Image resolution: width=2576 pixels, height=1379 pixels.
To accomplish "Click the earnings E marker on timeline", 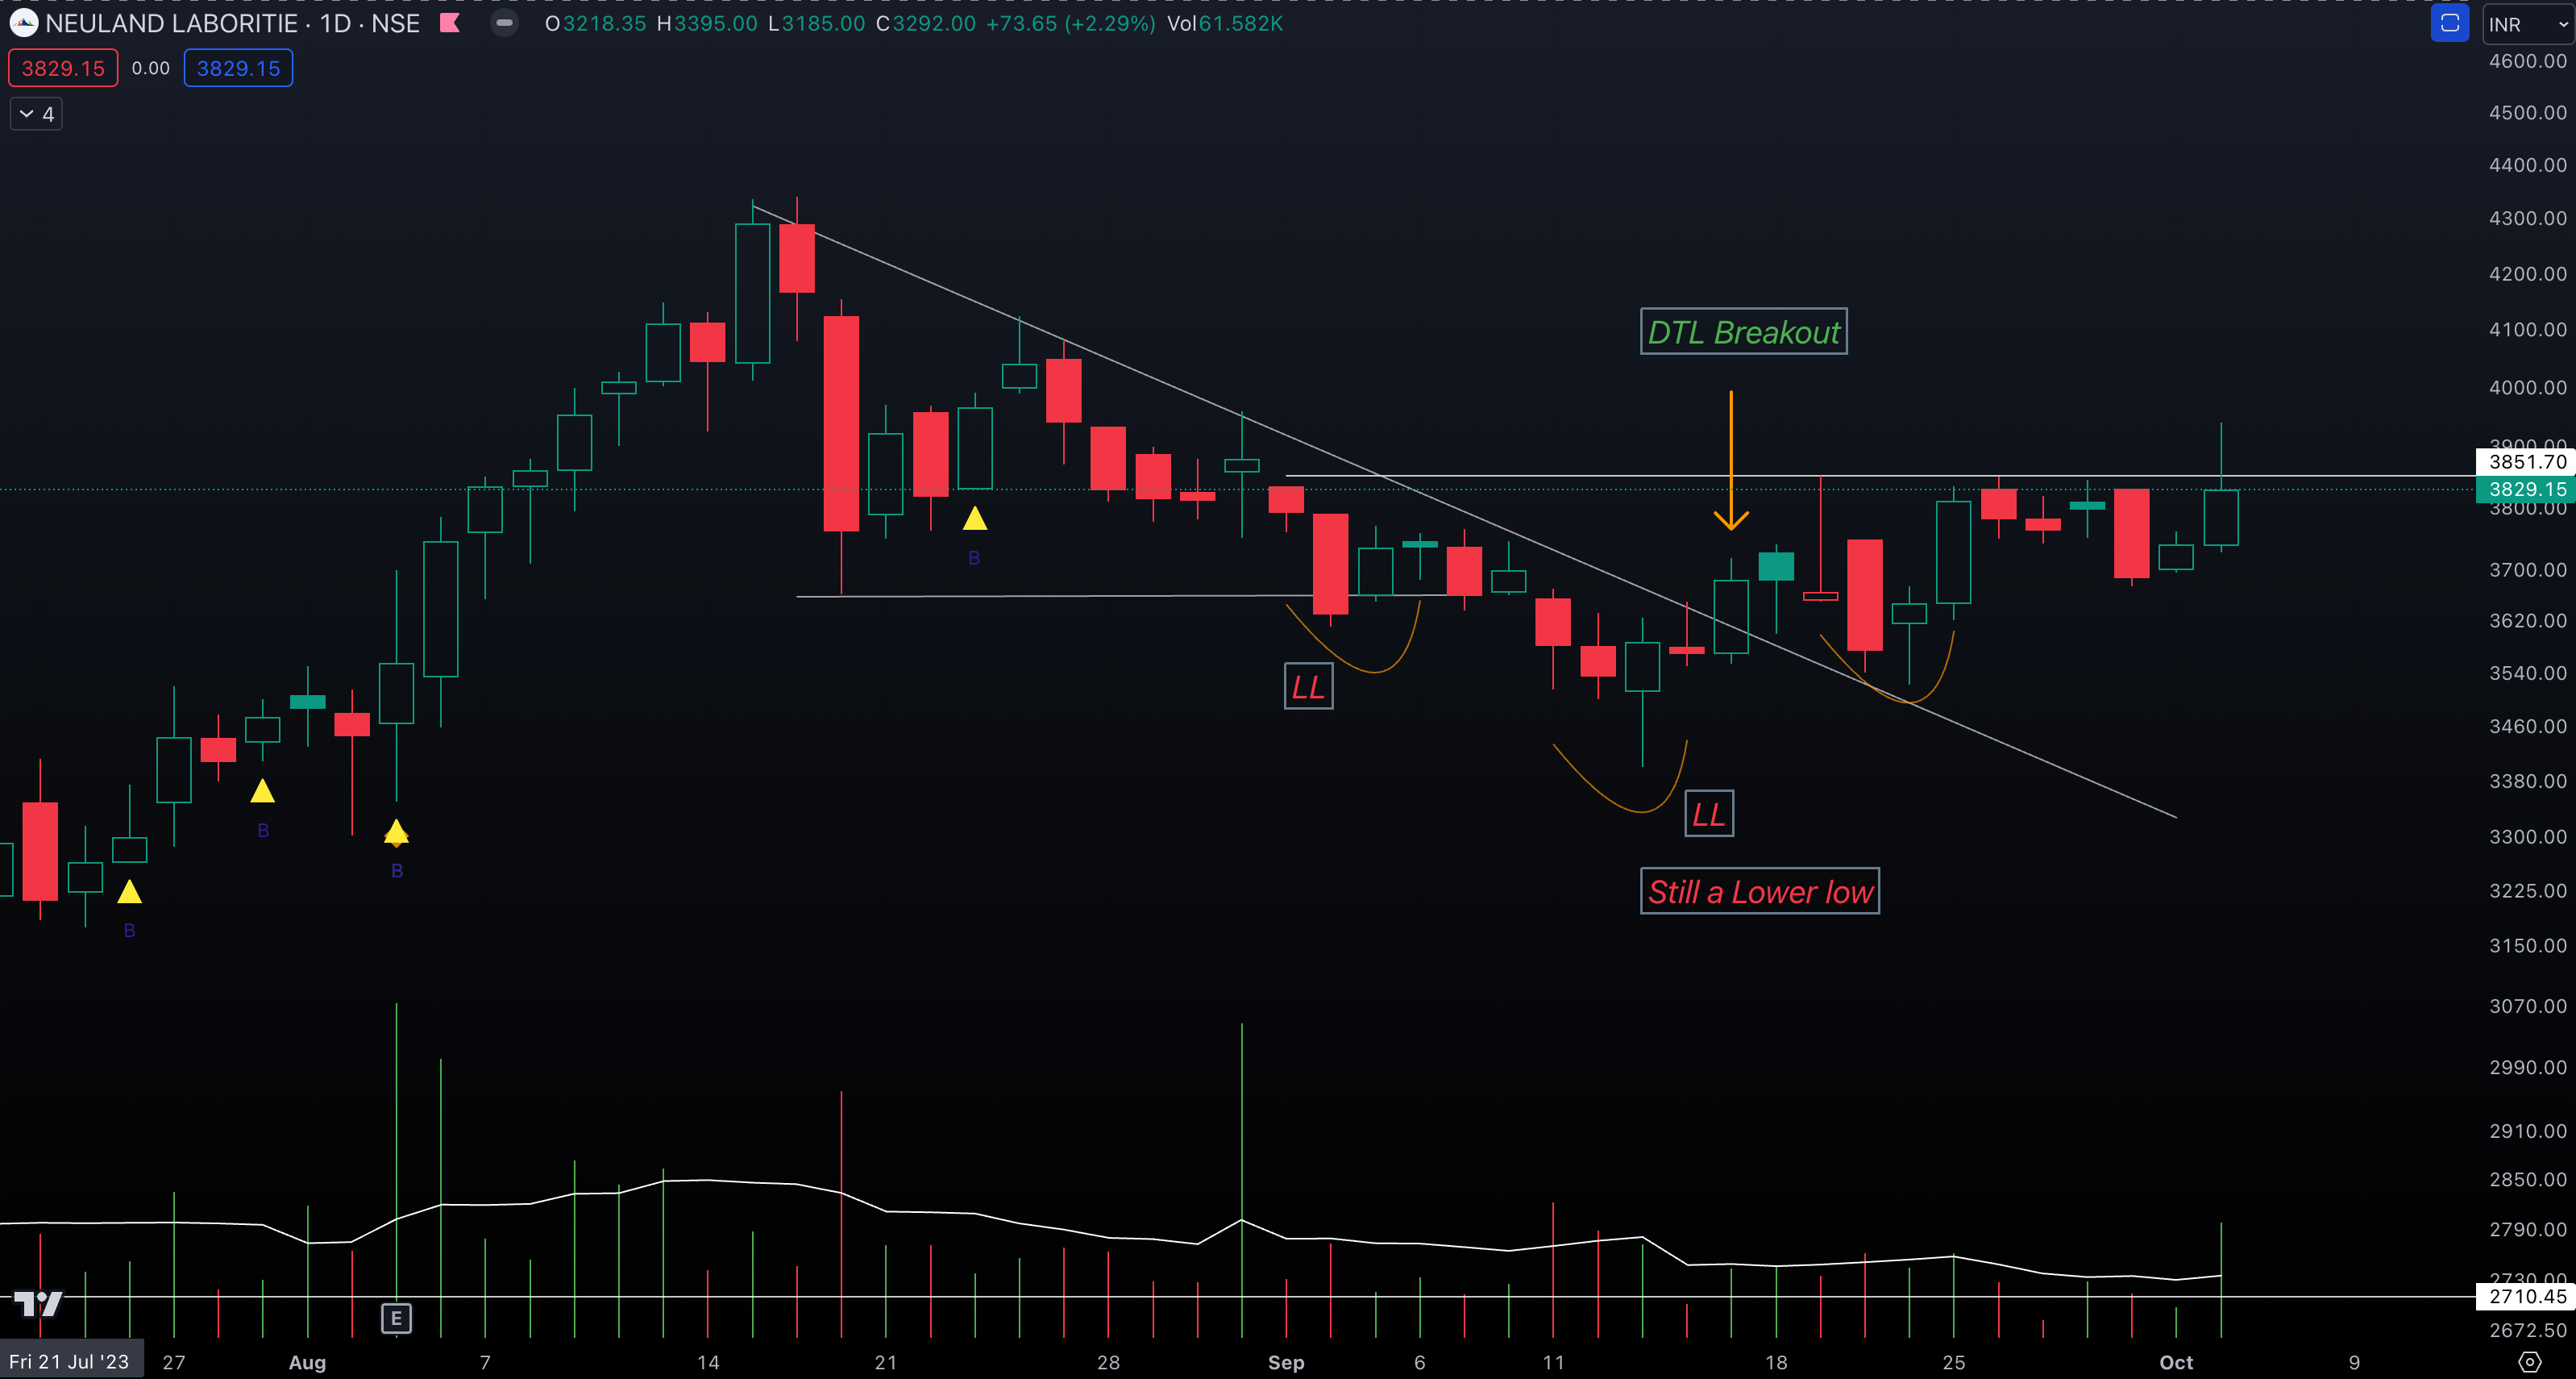I will [396, 1318].
